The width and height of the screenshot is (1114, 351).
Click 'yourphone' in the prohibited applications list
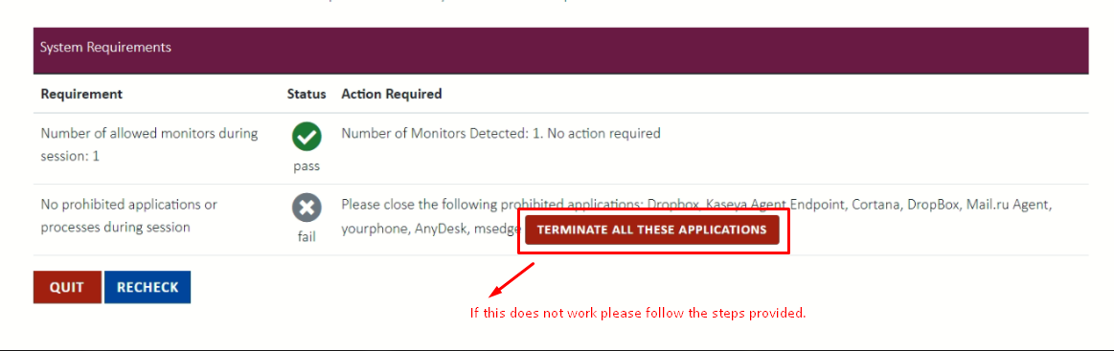click(x=374, y=230)
